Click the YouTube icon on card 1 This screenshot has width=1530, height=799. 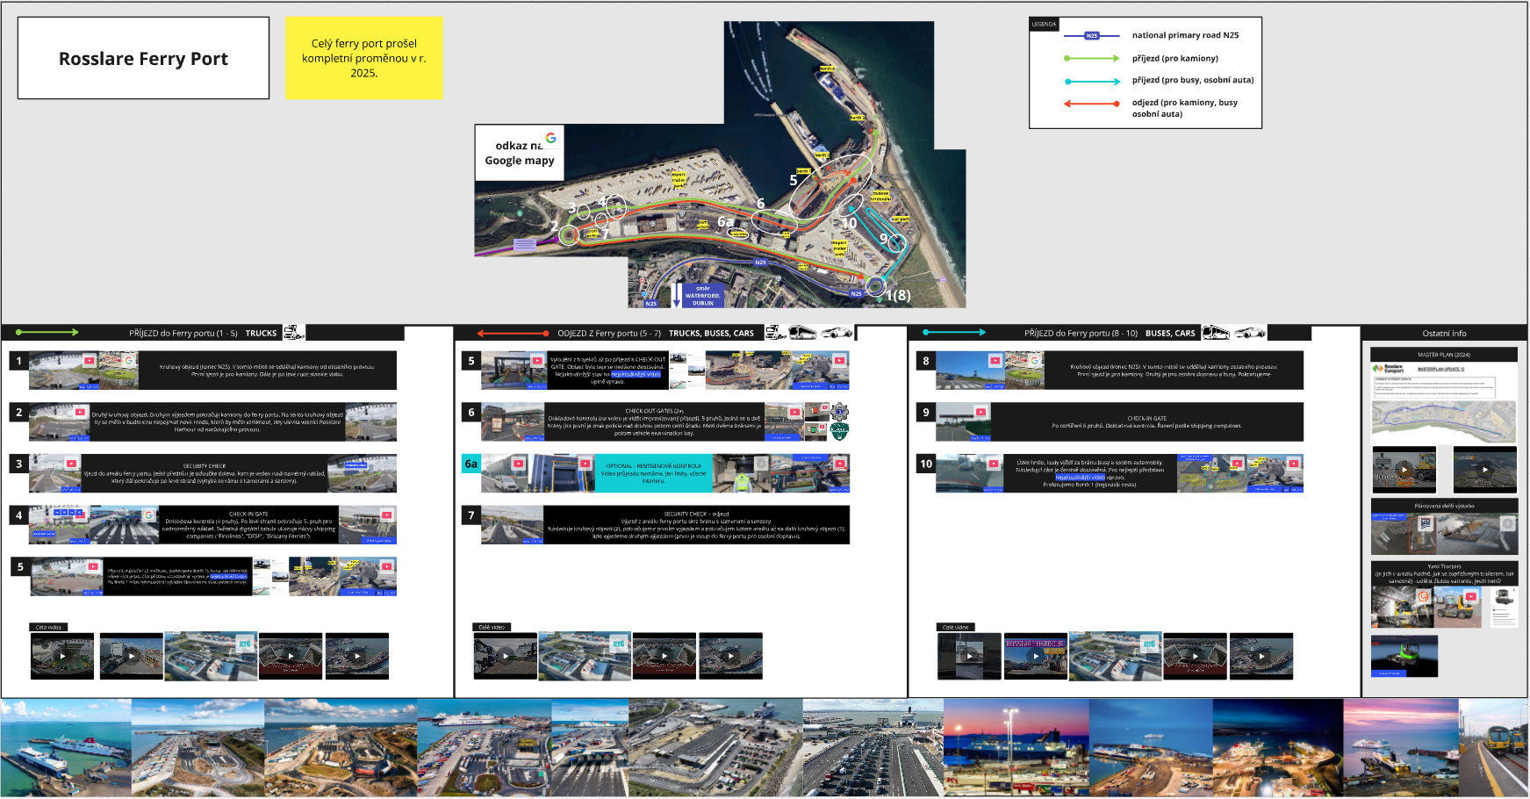[x=90, y=360]
